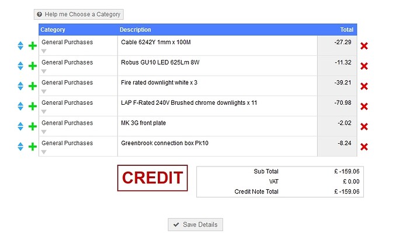Edit the Robus GU10 LED description field
Screen dimensions: 403x234
216,62
